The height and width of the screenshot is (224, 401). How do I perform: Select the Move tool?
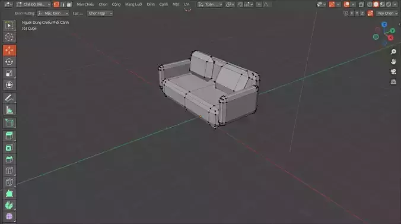[x=9, y=51]
